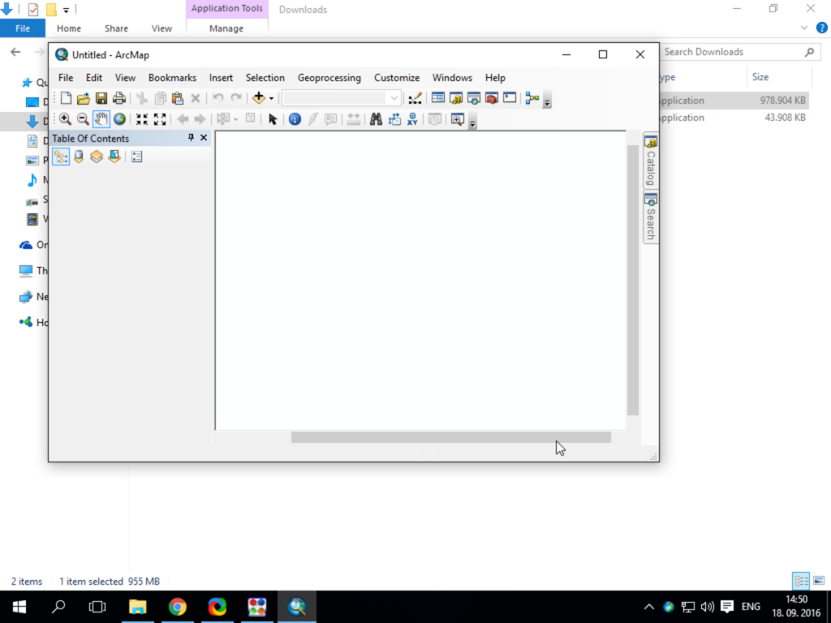Expand the Standard toolbar options arrow
831x623 pixels.
click(548, 101)
